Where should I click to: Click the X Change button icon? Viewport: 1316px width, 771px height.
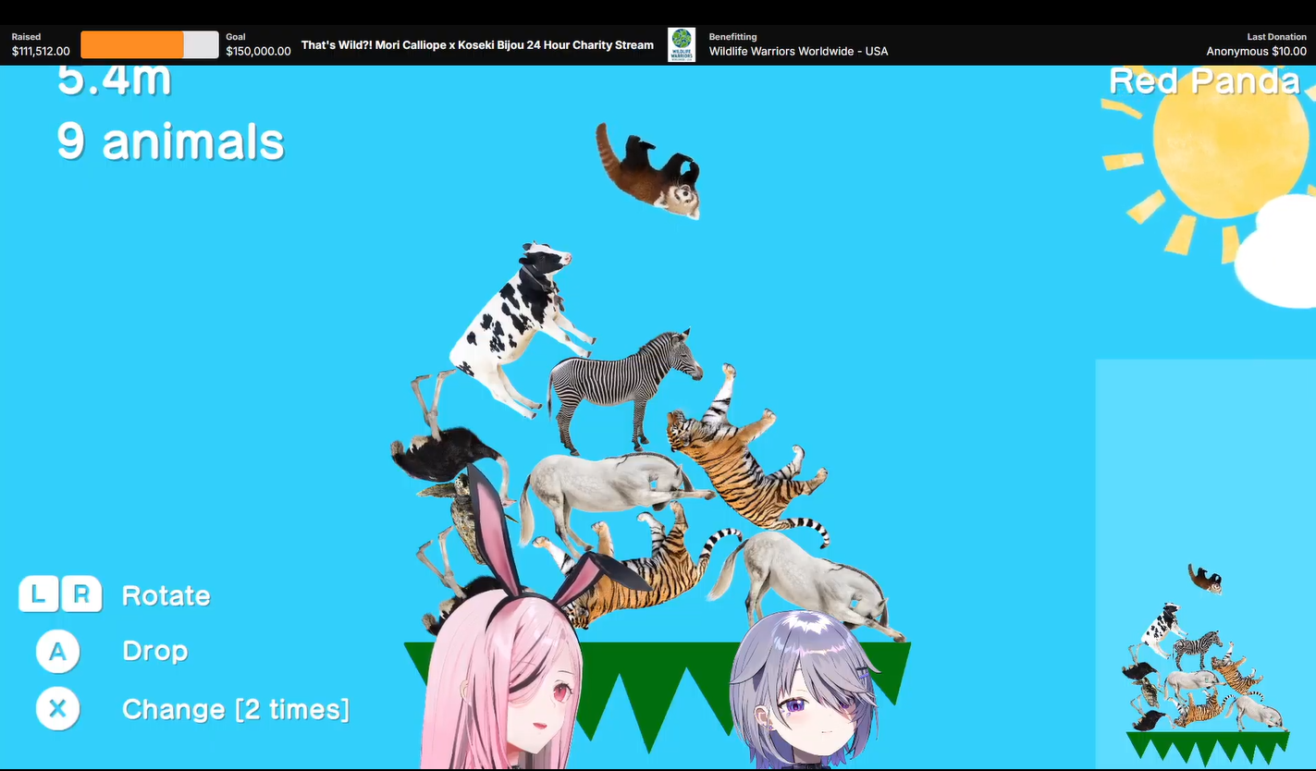[x=57, y=709]
